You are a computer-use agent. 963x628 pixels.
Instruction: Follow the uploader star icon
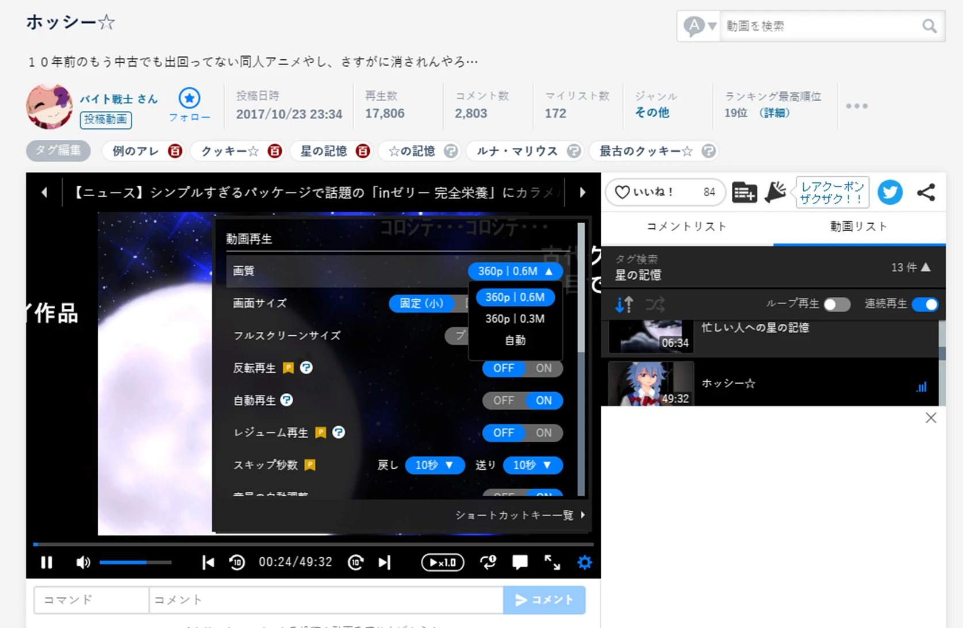click(189, 98)
